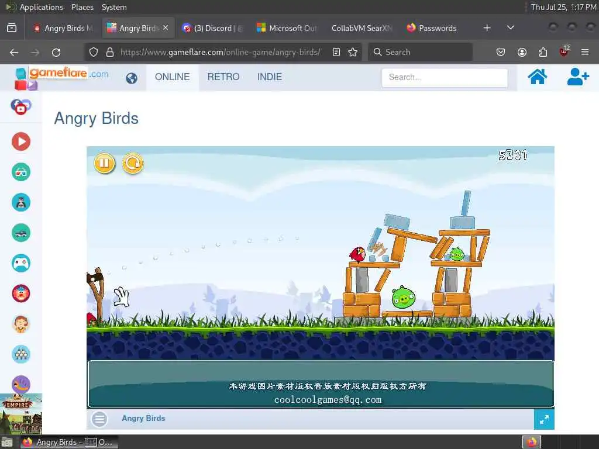Open the 3D glasses category icon

click(21, 172)
